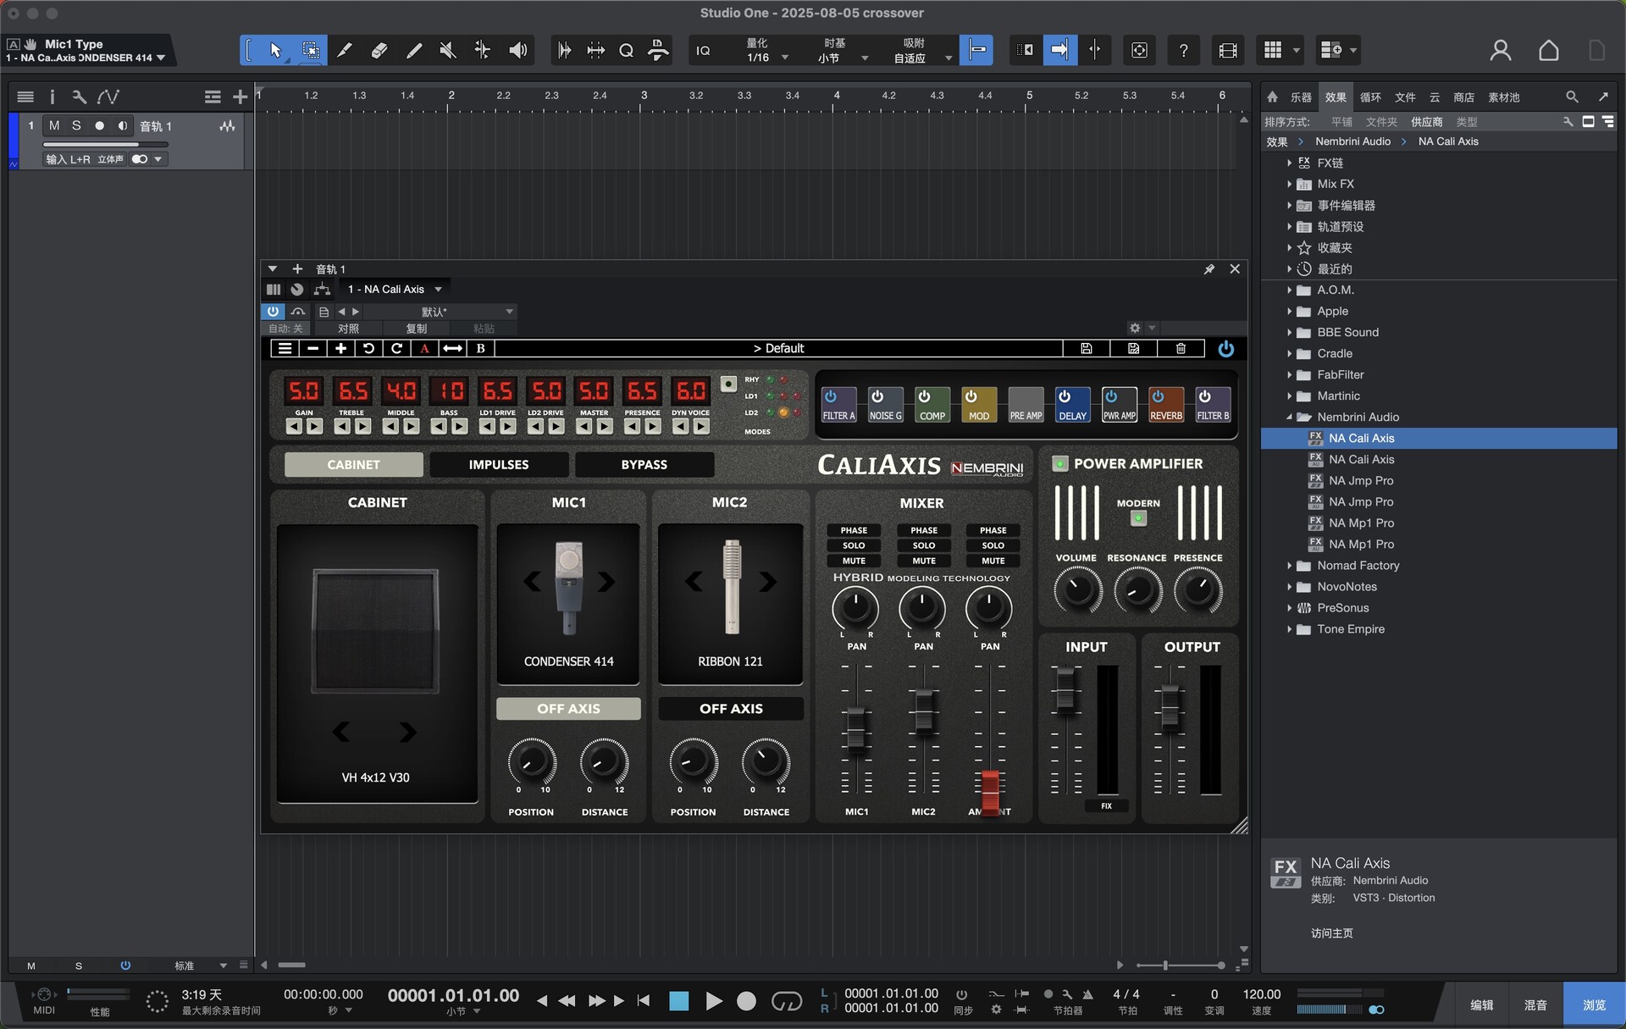
Task: Toggle the MODERN mode switch
Action: pyautogui.click(x=1138, y=518)
